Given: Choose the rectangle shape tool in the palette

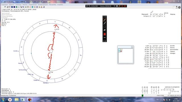Looking at the screenshot, I should 105,27.
